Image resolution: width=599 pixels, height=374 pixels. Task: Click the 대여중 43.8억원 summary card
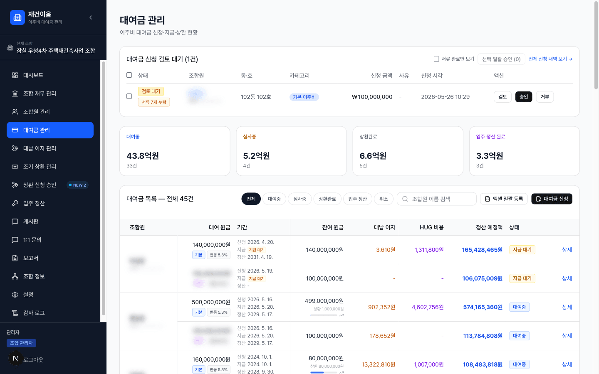(175, 151)
